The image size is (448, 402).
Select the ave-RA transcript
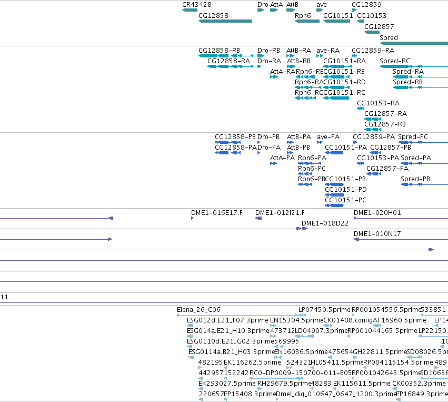(320, 56)
